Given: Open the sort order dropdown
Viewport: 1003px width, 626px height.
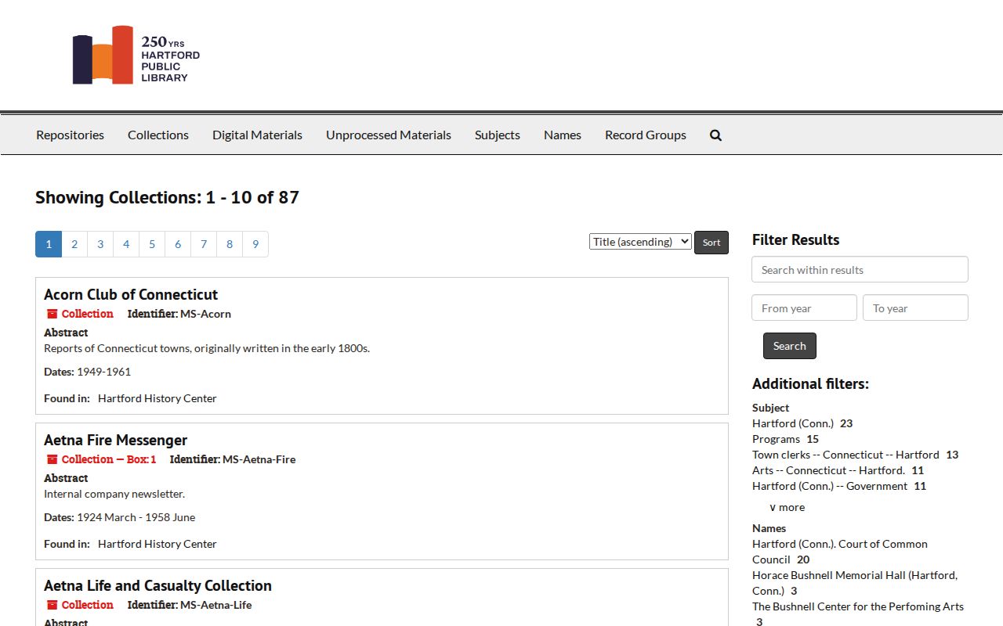Looking at the screenshot, I should [640, 242].
